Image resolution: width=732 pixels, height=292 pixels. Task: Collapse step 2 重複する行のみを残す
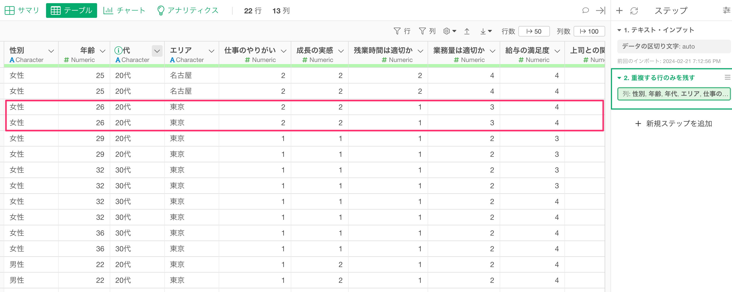click(619, 78)
